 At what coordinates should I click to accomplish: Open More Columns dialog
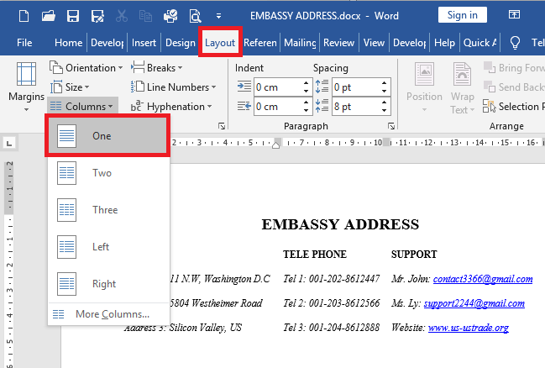click(109, 314)
